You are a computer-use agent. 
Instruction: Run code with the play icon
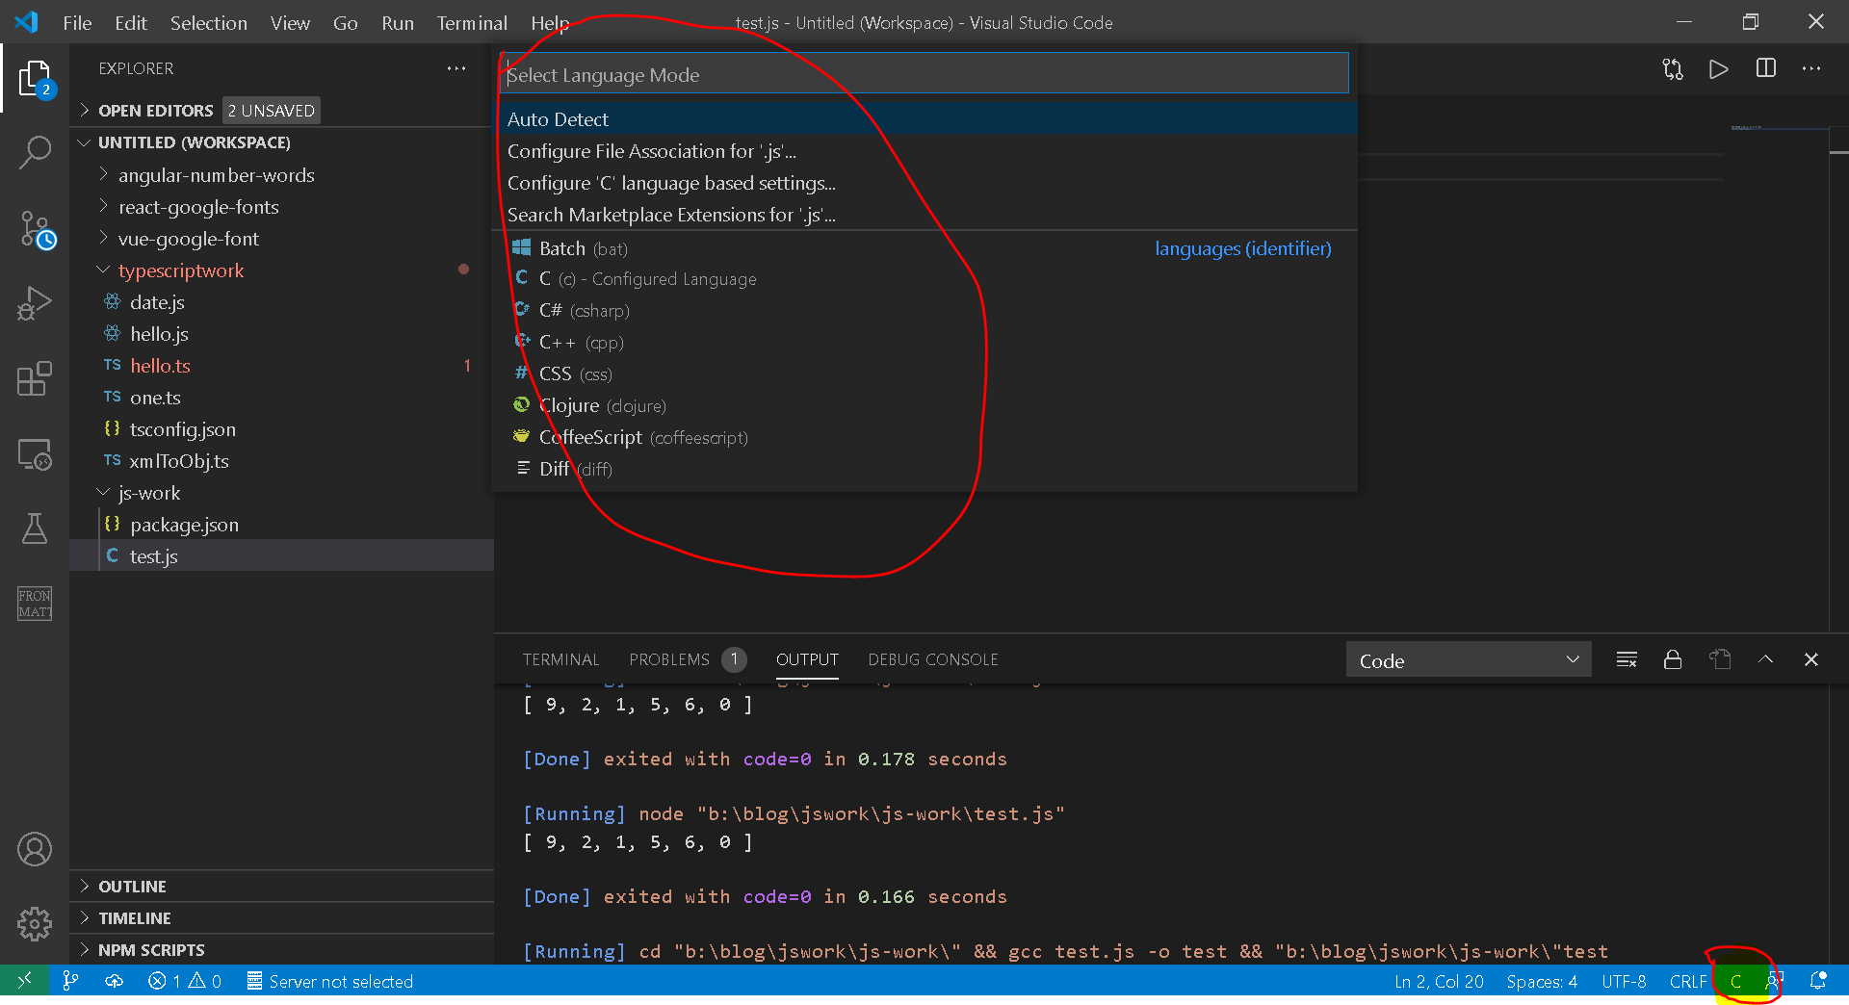[1719, 68]
